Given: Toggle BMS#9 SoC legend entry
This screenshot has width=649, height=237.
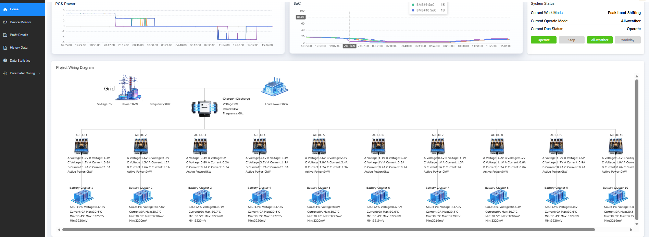Looking at the screenshot, I should (425, 5).
